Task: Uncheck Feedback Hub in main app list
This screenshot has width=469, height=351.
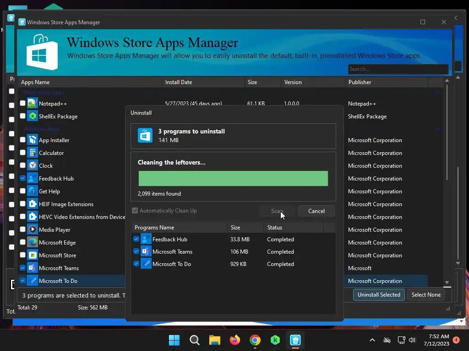Action: pyautogui.click(x=23, y=178)
